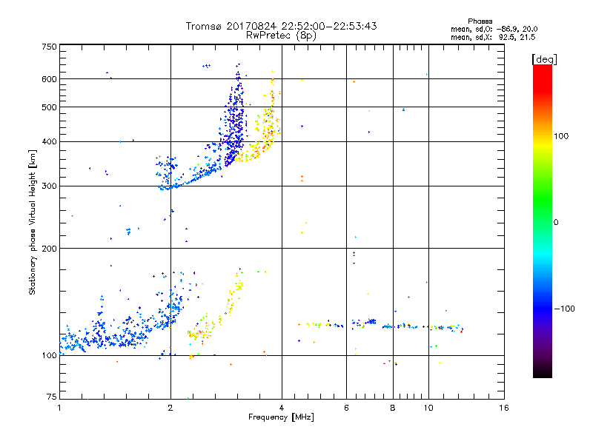
Task: Click the y-axis '100' tick label
Action: [49, 356]
